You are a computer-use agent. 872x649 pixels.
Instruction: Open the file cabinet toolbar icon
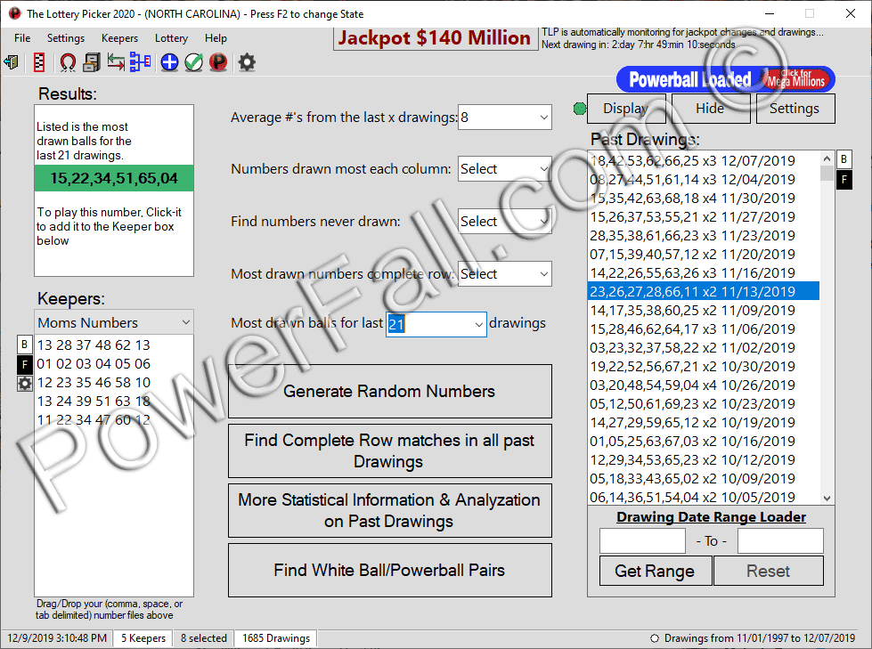[91, 62]
